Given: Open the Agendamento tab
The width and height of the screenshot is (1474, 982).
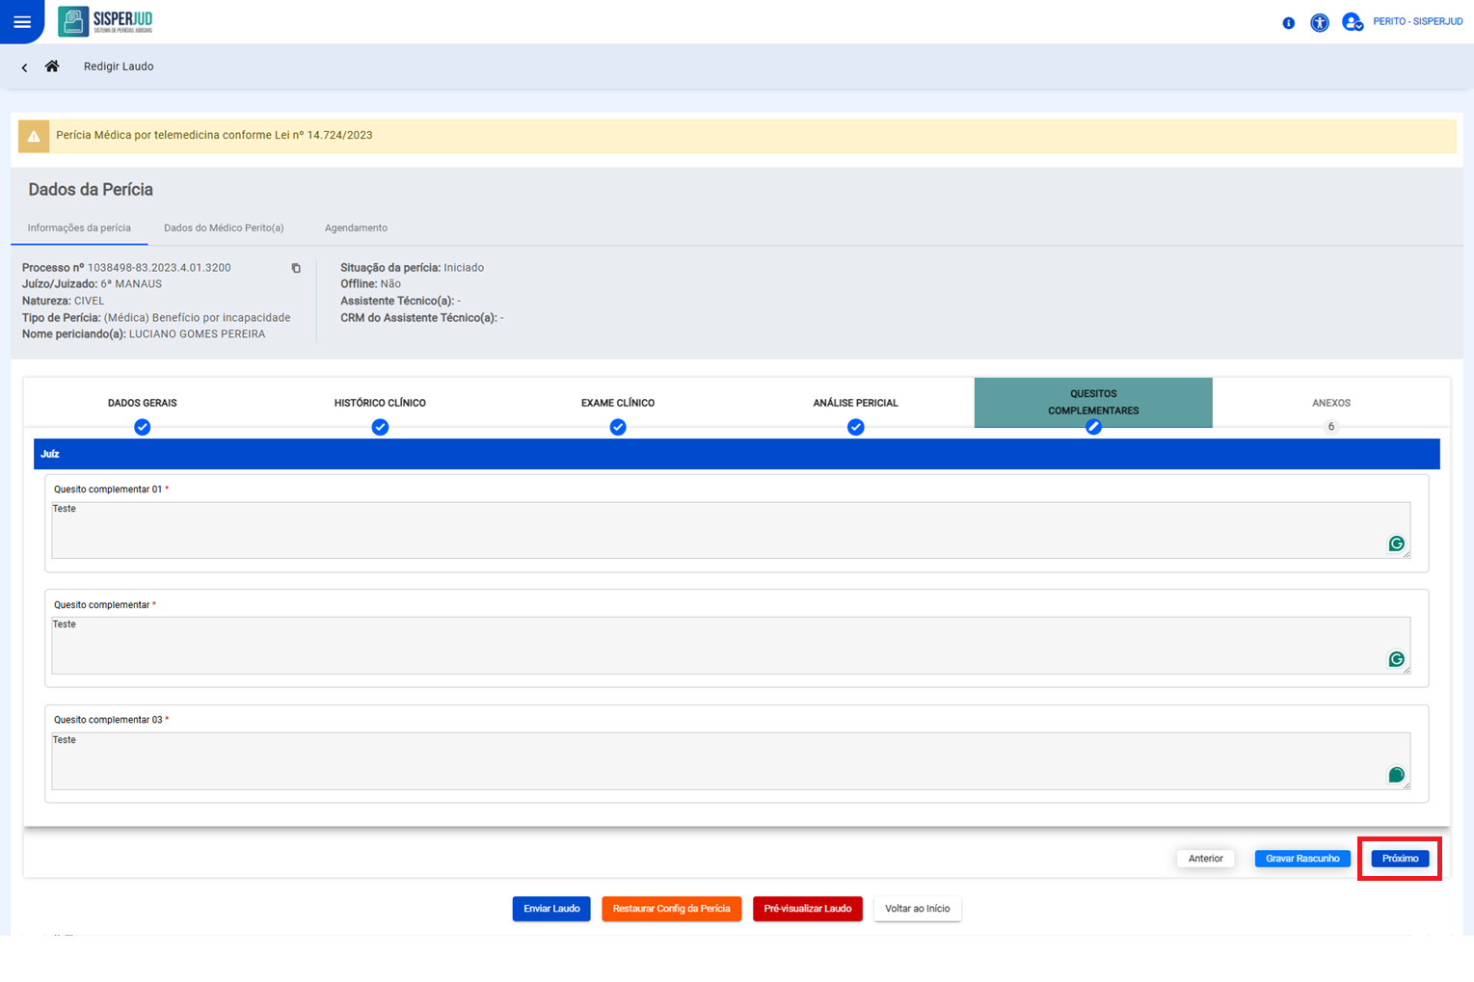Looking at the screenshot, I should 356,228.
